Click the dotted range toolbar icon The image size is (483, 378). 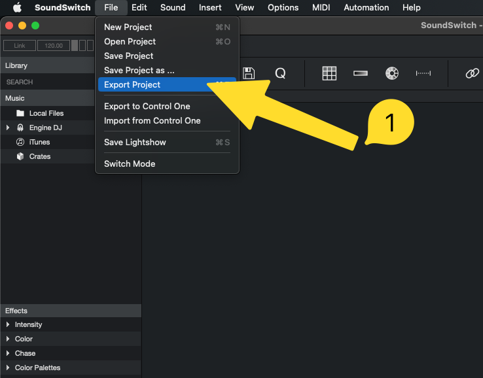click(423, 73)
